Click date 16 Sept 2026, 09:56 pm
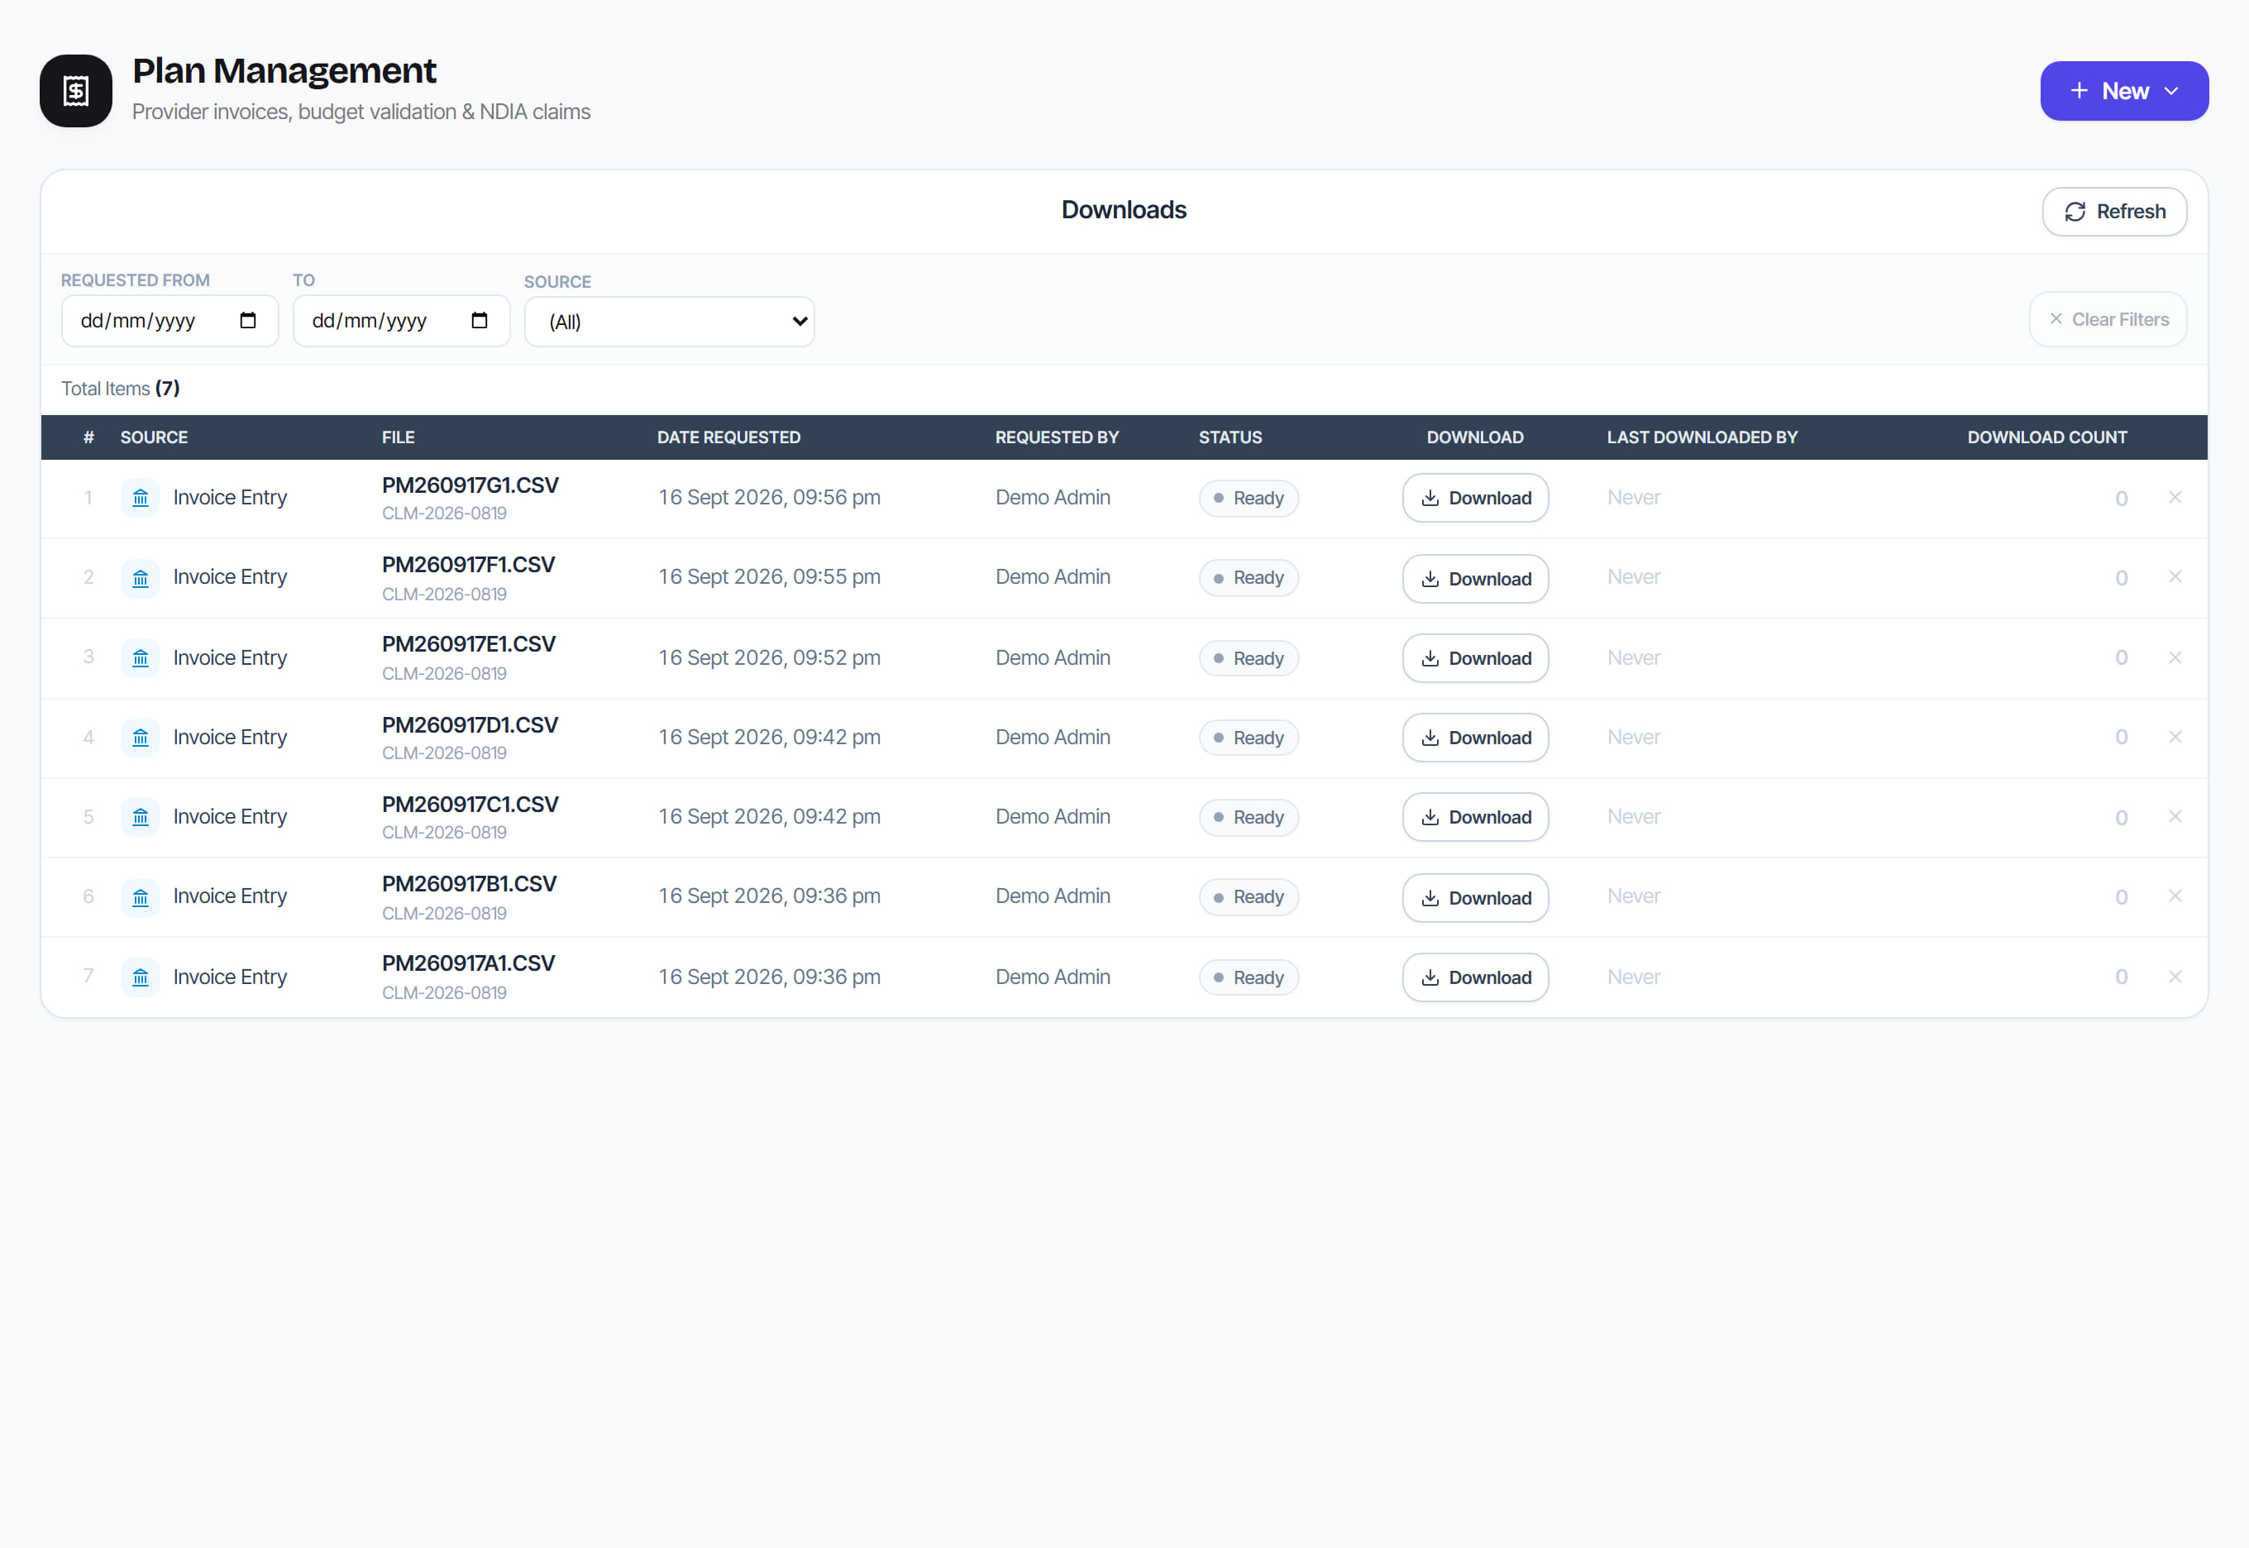The image size is (2249, 1548). pos(770,498)
